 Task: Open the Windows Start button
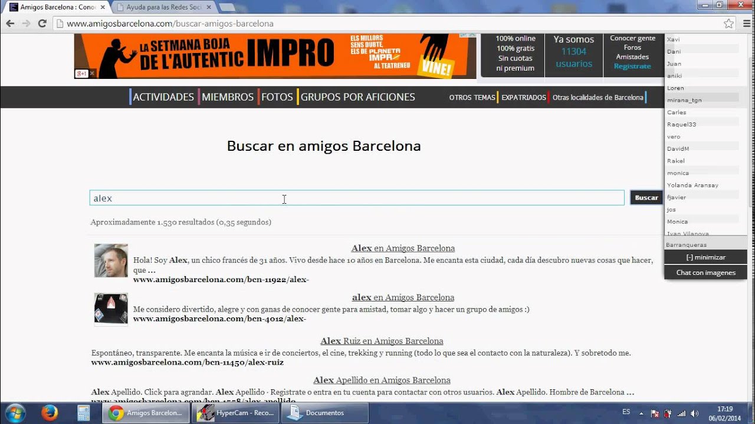pyautogui.click(x=15, y=413)
